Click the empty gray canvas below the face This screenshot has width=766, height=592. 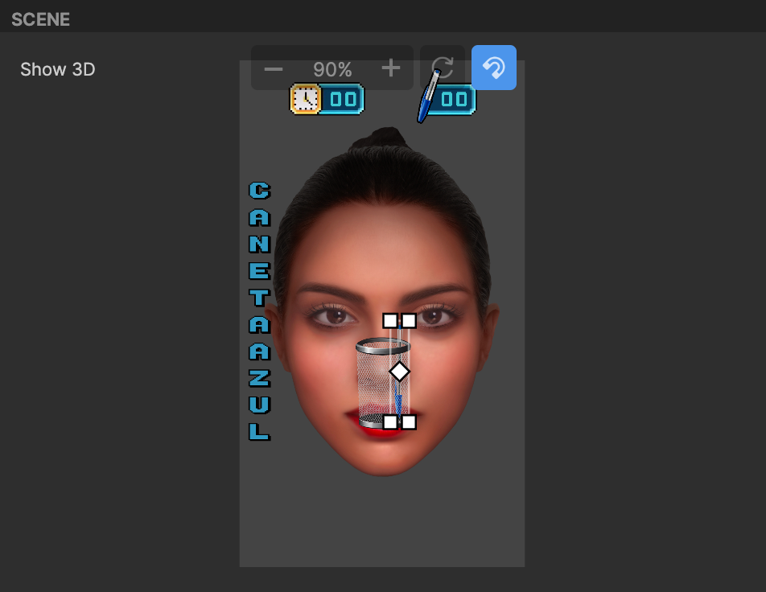(382, 523)
